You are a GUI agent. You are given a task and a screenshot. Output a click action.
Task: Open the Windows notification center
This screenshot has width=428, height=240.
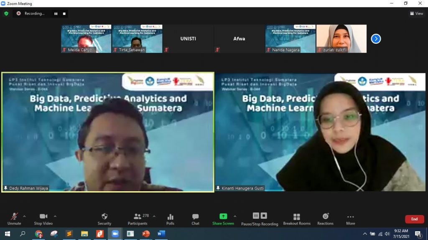point(418,234)
